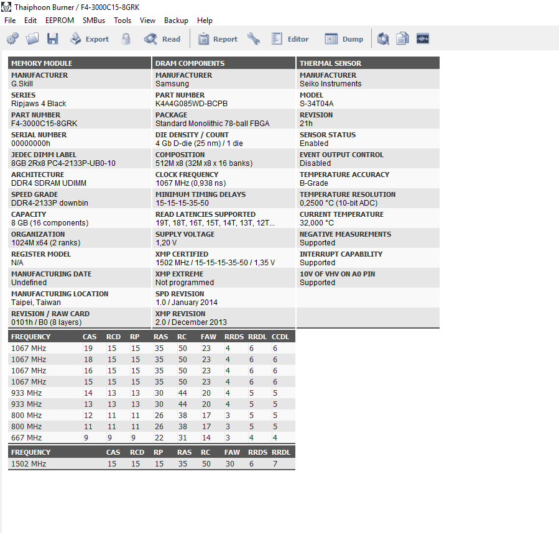
Task: Click the Export toolbar button
Action: 89,39
